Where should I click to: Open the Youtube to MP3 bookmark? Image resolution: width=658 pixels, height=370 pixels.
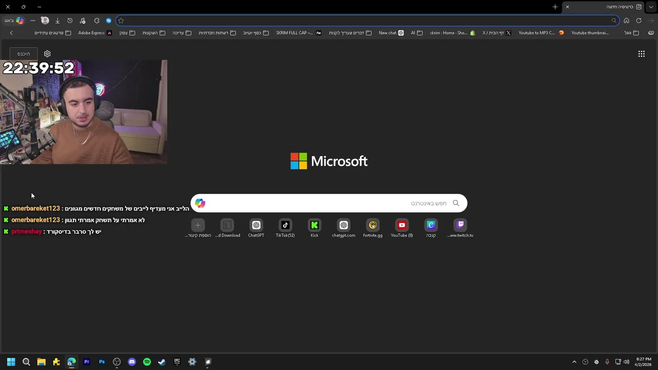point(541,33)
